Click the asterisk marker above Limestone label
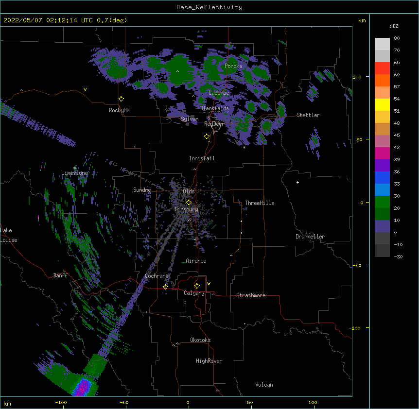The image size is (419, 409). point(74,168)
